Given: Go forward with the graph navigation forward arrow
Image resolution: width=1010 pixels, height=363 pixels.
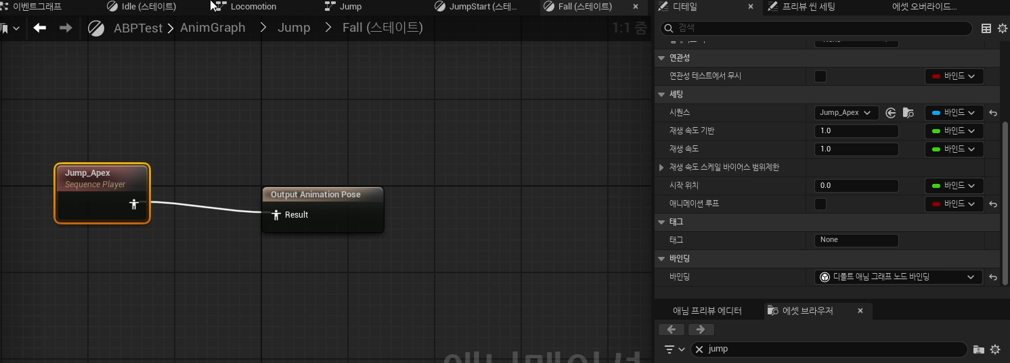Looking at the screenshot, I should tap(66, 28).
